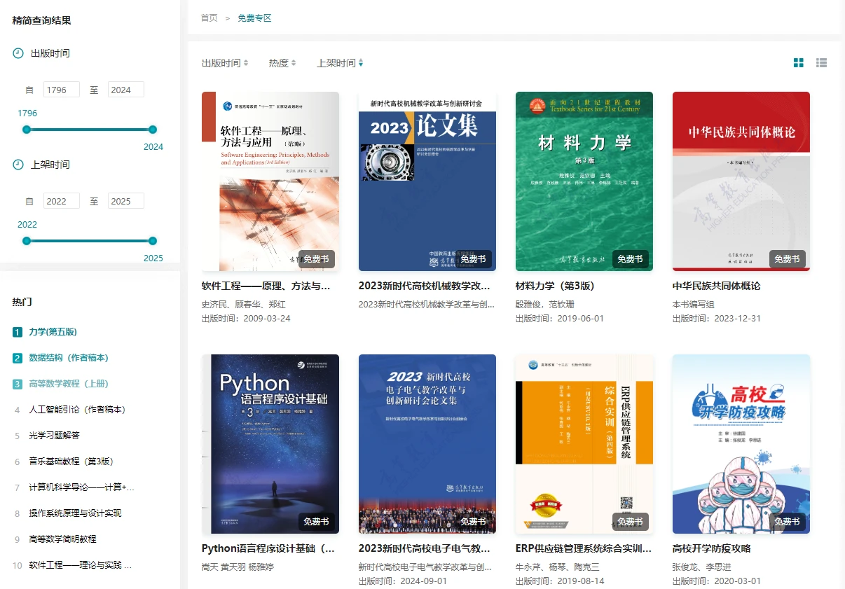Switch to grid view layout
Screen dimensions: 845x589
click(799, 63)
